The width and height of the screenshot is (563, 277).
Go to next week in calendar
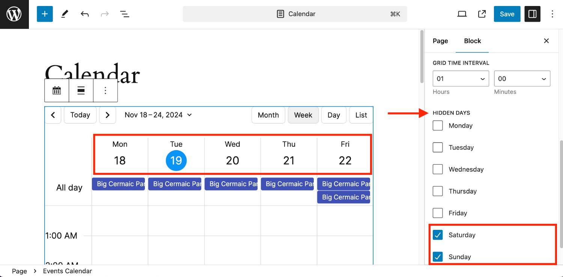pos(107,115)
